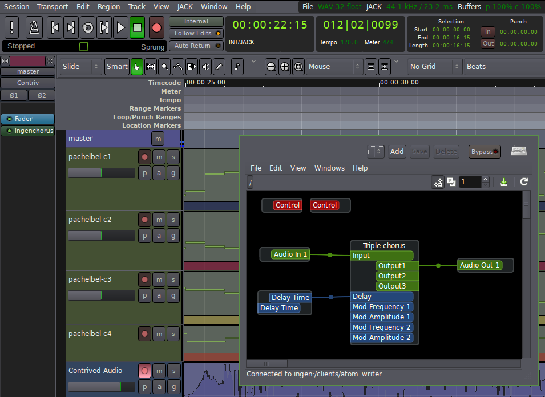Open the Slide edit mode dropdown
545x397 pixels.
(80, 67)
